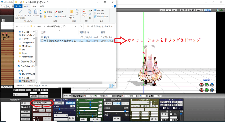The image size is (225, 122).
Task: Collapse the Explorer ribbon chevron
Action: point(112,6)
